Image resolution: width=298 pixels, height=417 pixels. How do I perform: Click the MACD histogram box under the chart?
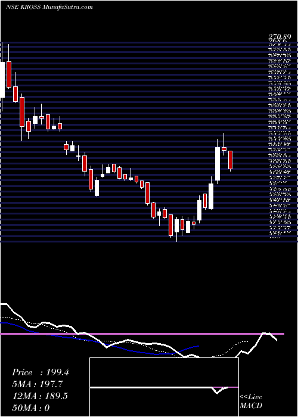pos(164,387)
